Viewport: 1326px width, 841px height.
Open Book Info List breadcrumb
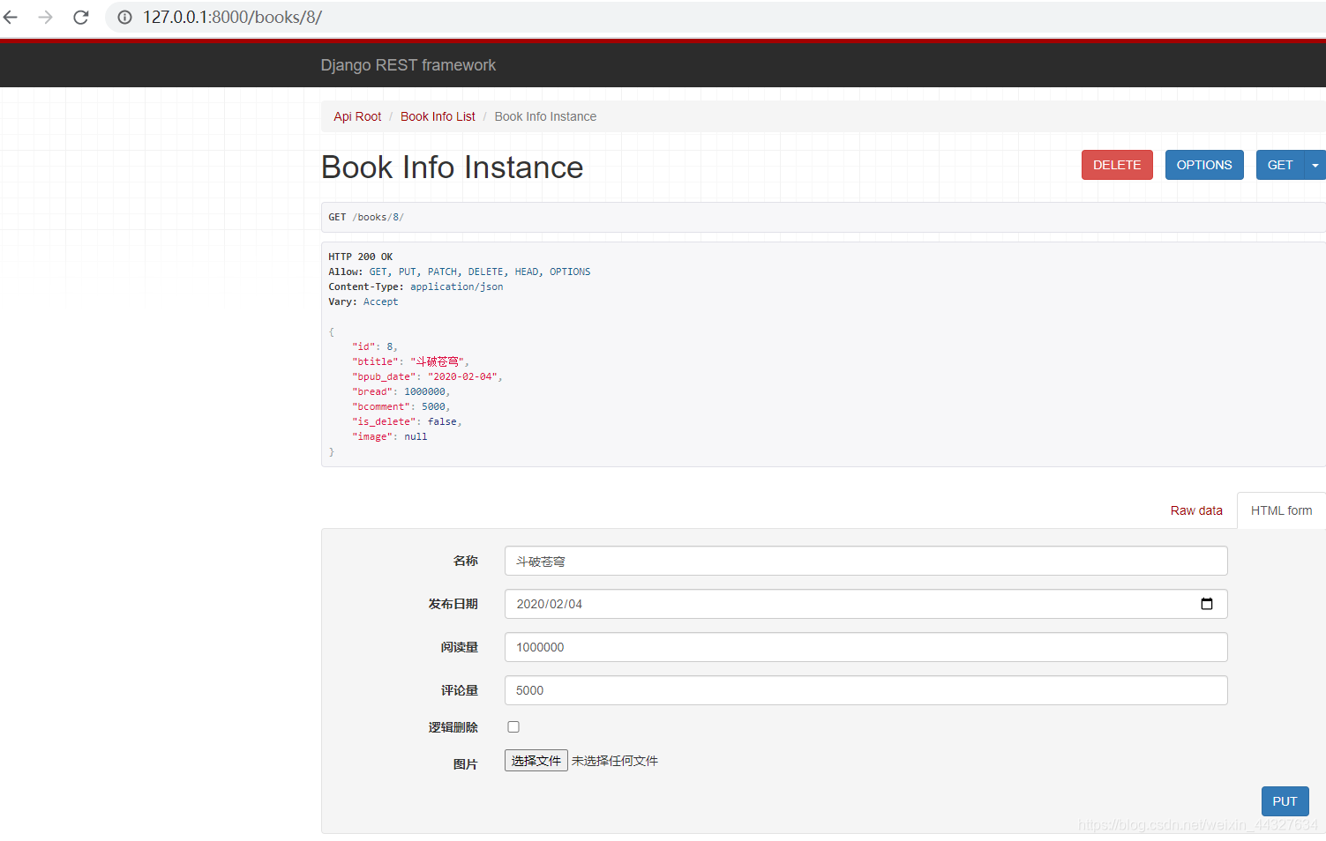click(x=438, y=116)
